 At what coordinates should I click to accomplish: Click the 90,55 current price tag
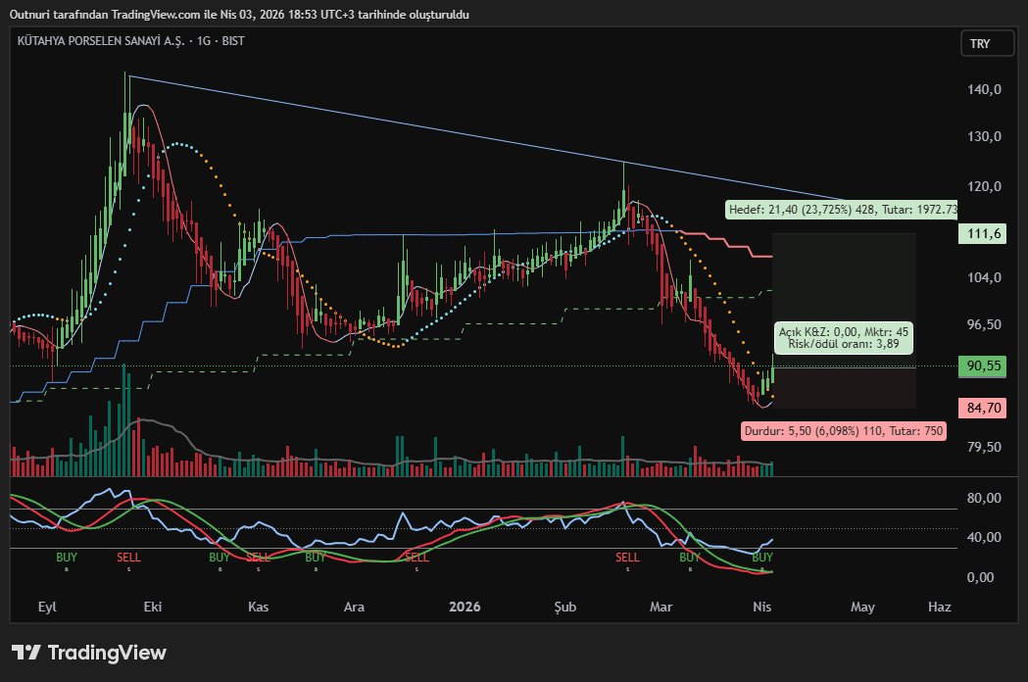982,365
